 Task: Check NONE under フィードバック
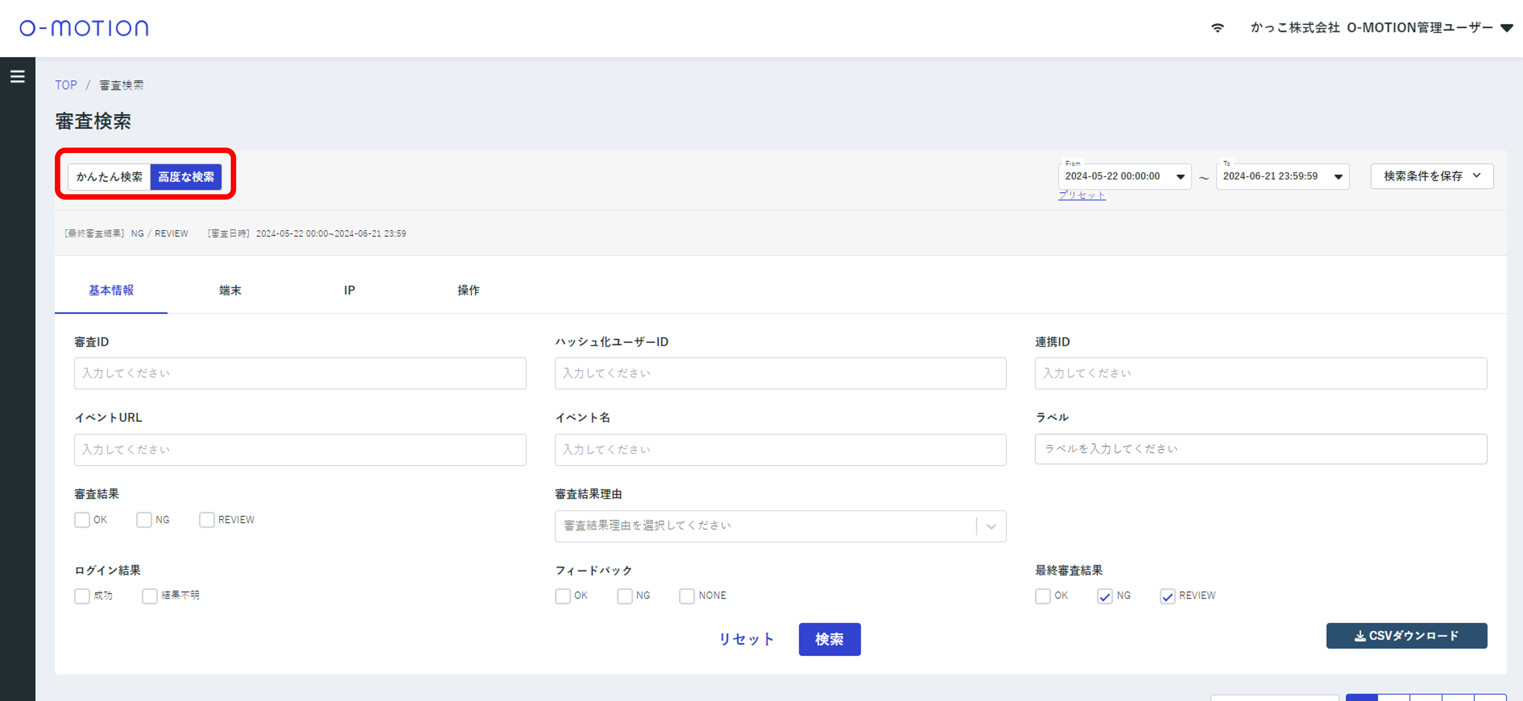pos(686,596)
